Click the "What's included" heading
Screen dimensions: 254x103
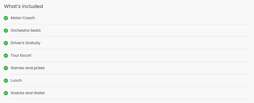coord(23,6)
